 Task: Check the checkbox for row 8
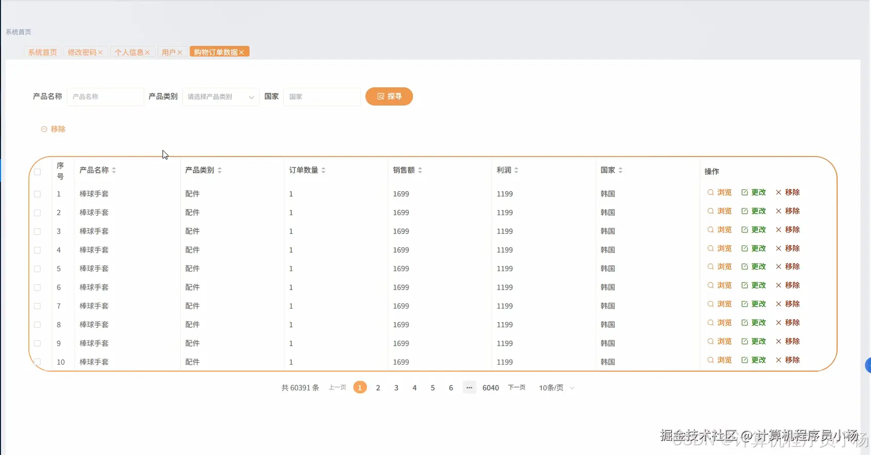pos(37,325)
